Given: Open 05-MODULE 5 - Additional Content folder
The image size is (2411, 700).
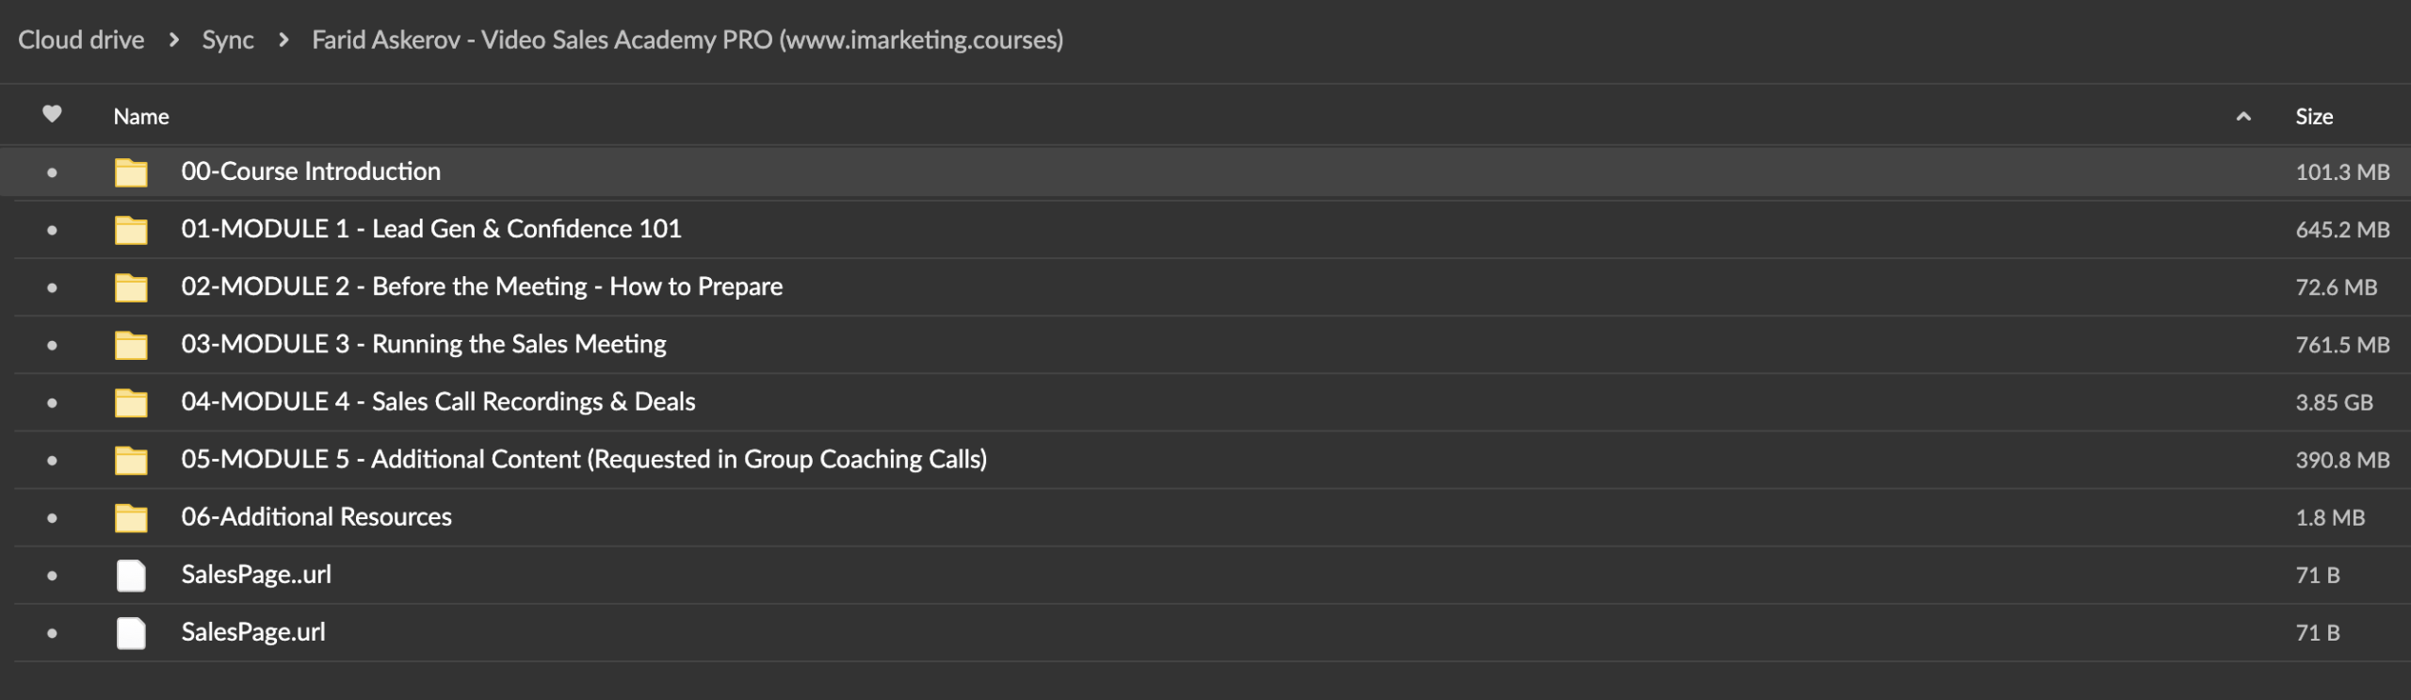Looking at the screenshot, I should pyautogui.click(x=584, y=459).
